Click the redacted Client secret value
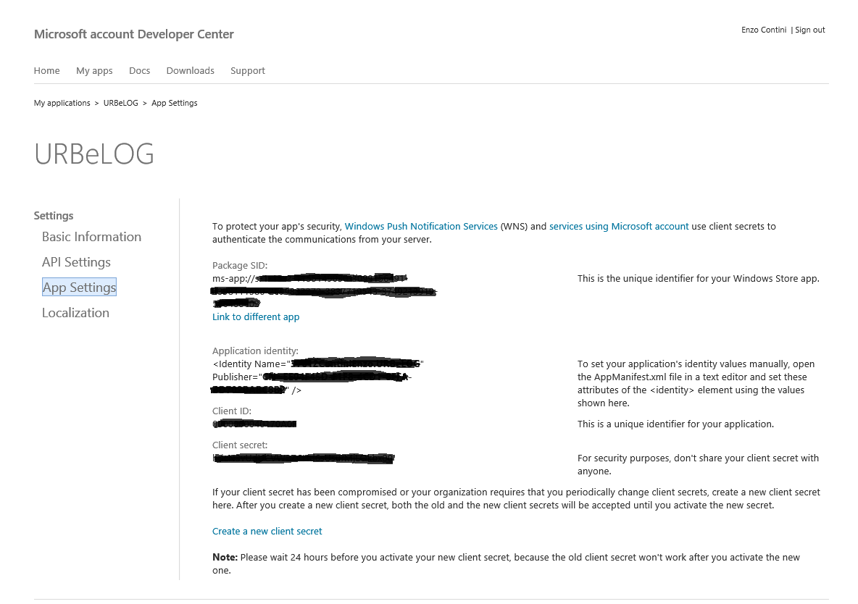 (304, 458)
